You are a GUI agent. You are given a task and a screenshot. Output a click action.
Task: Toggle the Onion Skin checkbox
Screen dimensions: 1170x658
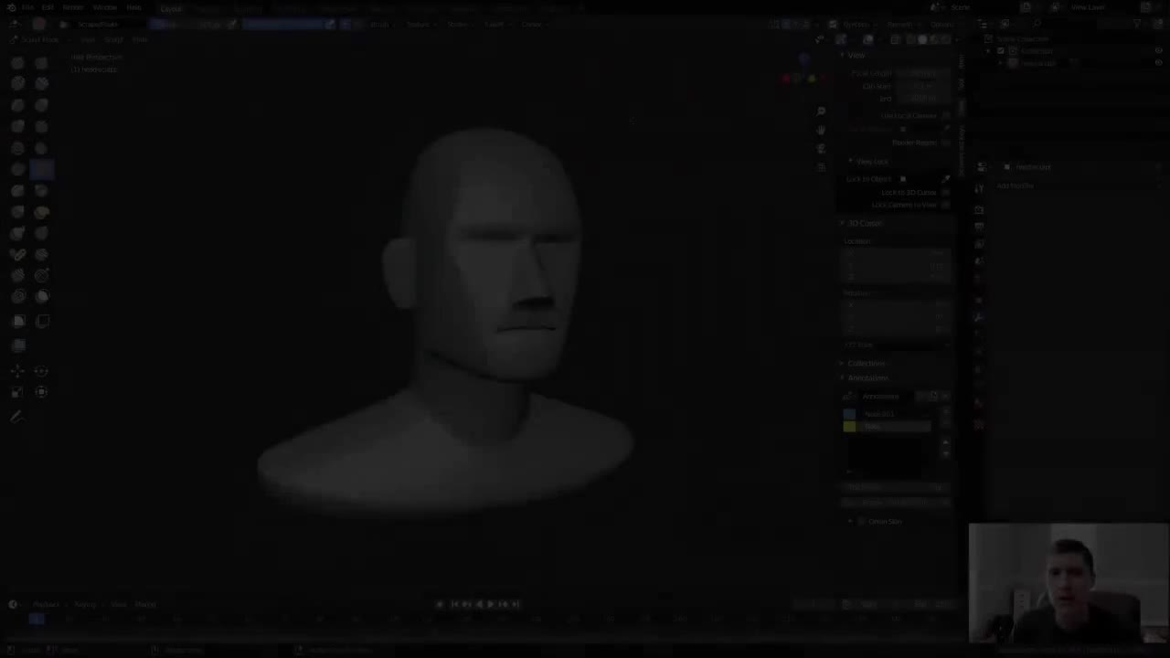click(860, 521)
